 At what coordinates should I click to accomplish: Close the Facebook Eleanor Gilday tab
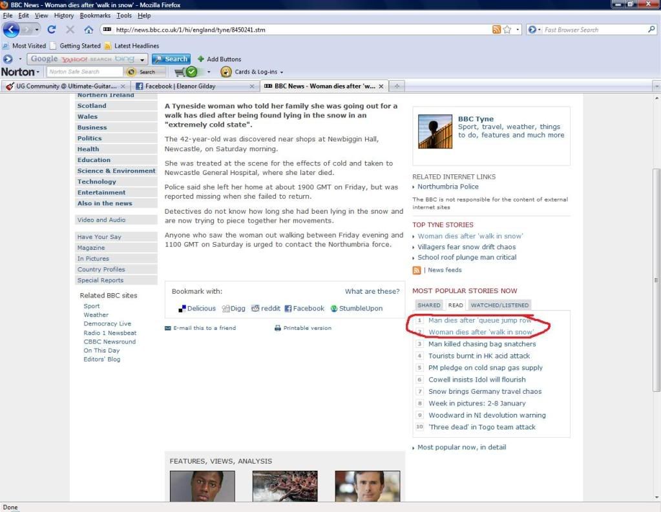tap(251, 86)
